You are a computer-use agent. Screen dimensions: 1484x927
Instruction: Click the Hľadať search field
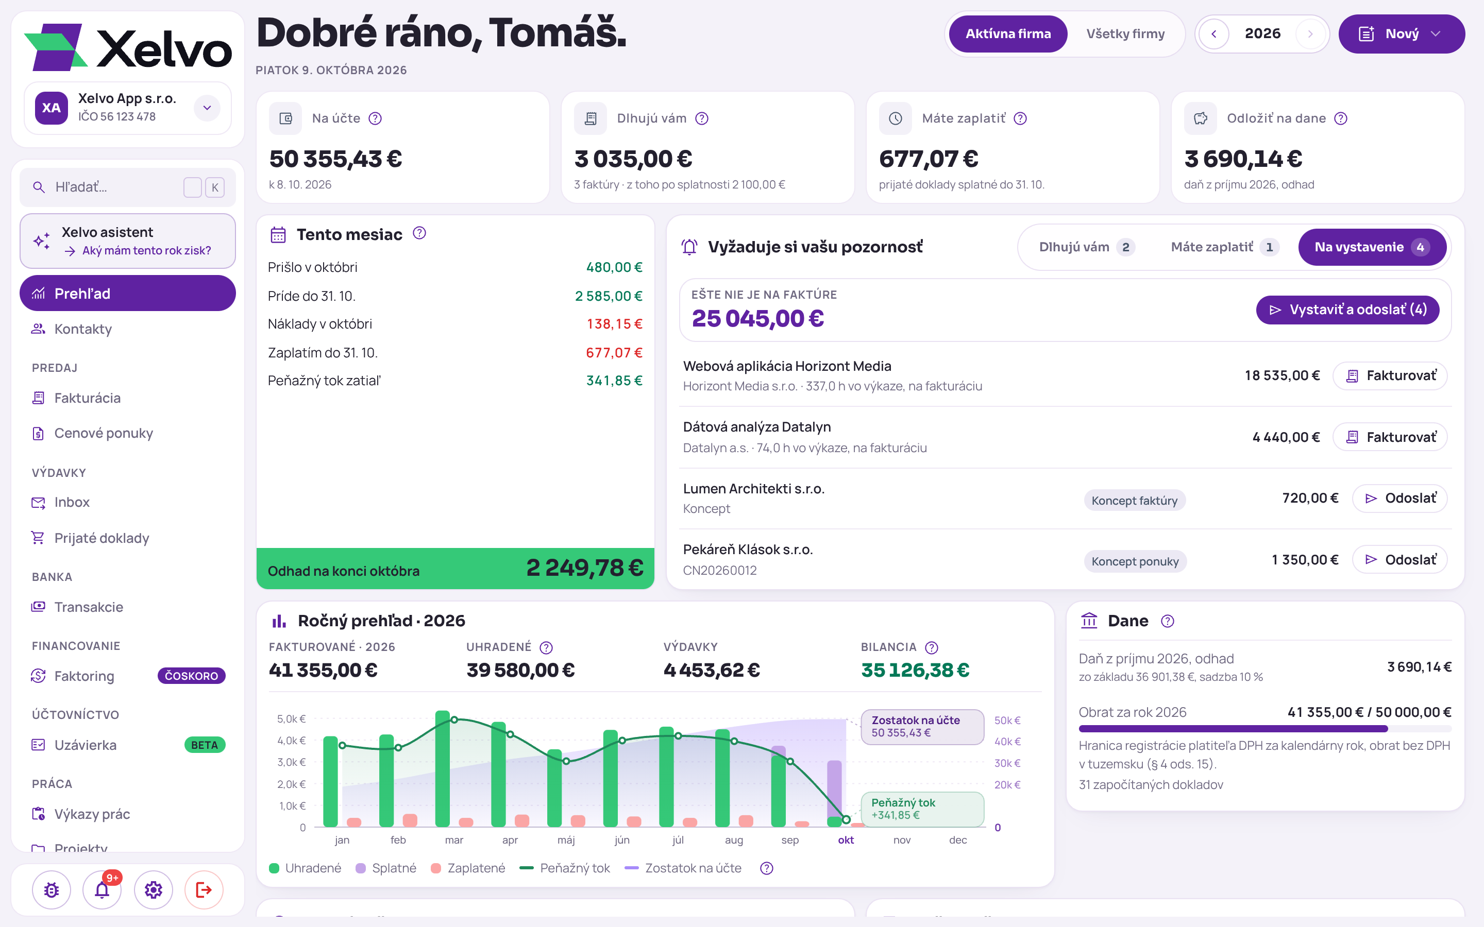point(128,187)
